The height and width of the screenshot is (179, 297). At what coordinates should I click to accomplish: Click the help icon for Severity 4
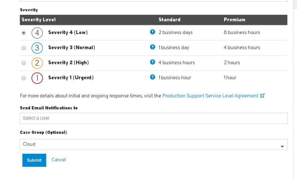(152, 32)
